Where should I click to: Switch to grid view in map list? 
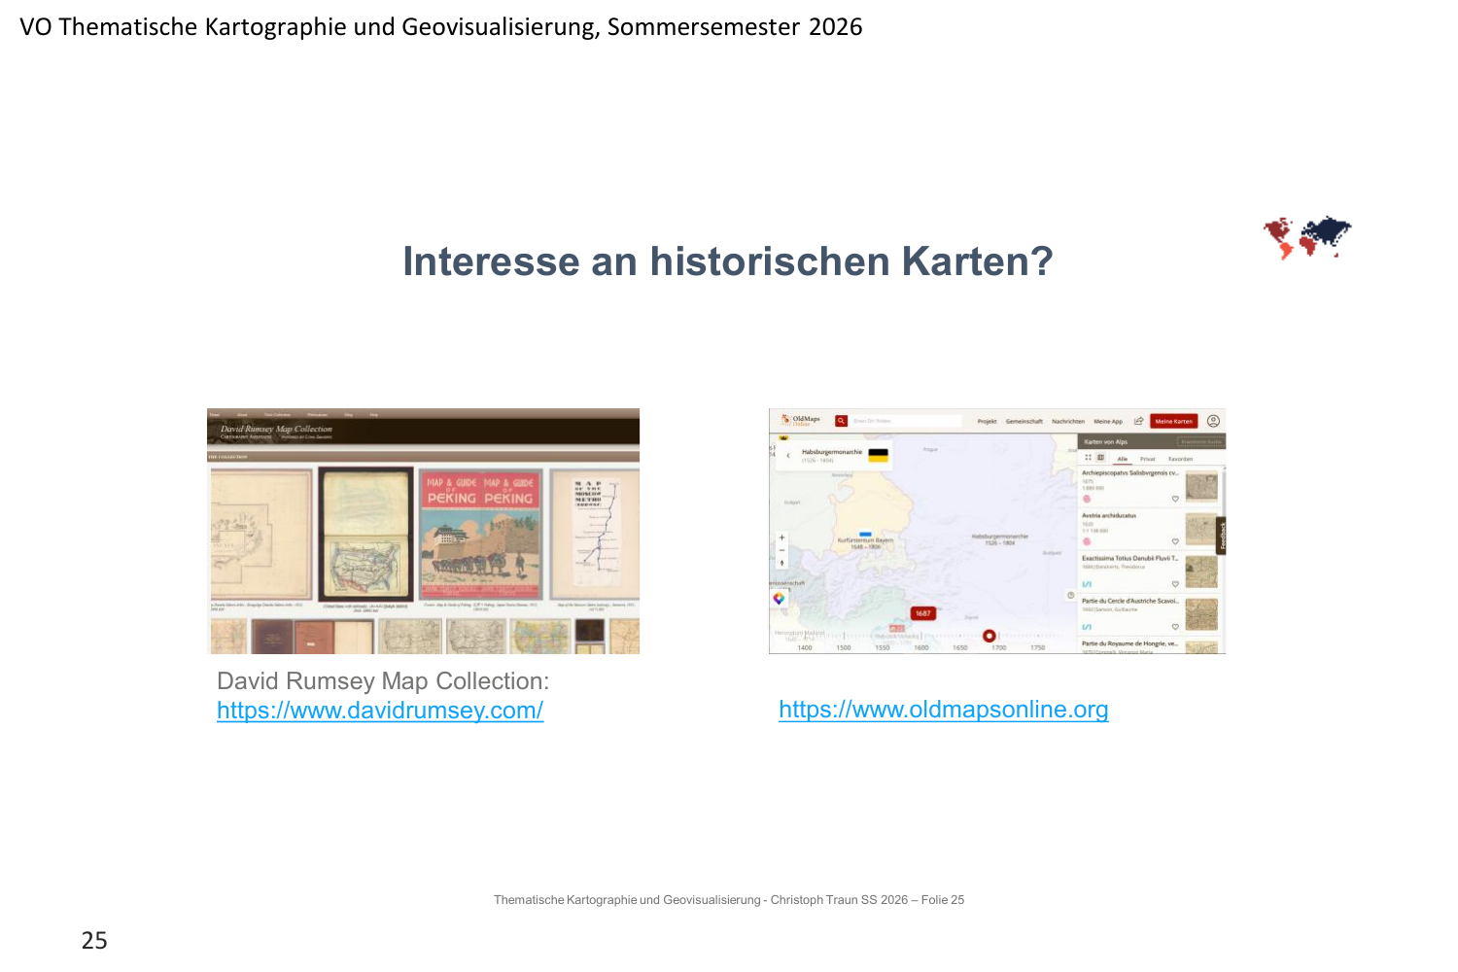(1089, 458)
